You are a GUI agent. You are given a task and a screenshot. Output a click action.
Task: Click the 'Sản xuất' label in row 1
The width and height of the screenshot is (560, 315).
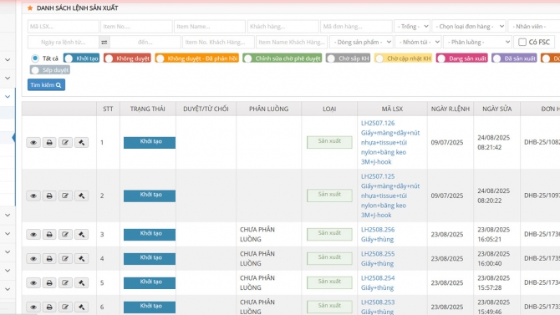(329, 142)
